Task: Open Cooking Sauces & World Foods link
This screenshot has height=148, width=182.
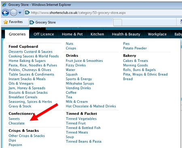Action: [x=34, y=56]
